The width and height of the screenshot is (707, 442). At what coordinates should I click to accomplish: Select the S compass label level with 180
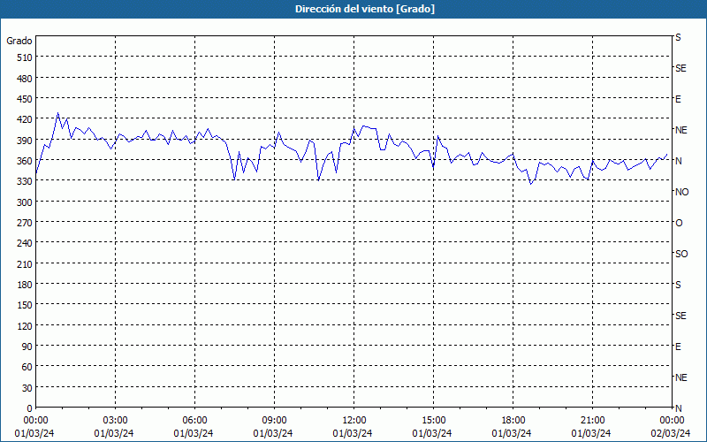pos(678,285)
